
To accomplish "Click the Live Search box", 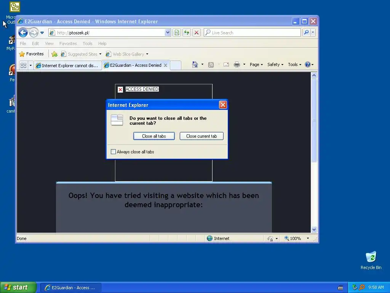I will [x=252, y=33].
